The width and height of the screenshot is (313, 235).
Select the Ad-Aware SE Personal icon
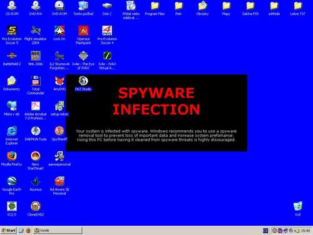tap(59, 181)
